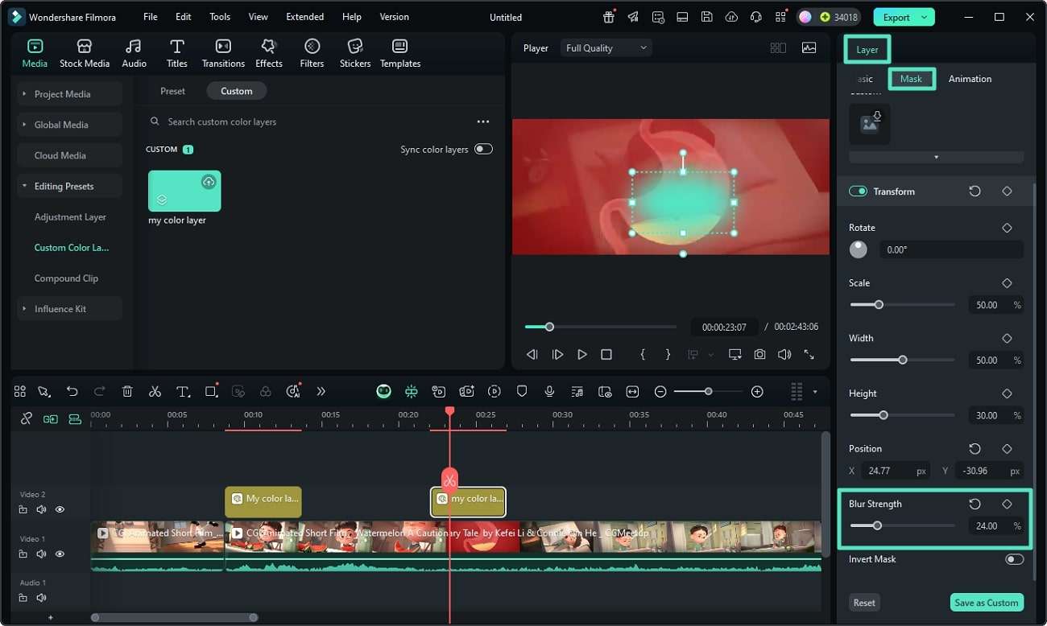Image resolution: width=1047 pixels, height=626 pixels.
Task: Split clip with the scissors tool
Action: [155, 391]
